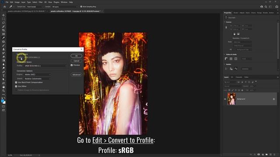This screenshot has width=280, height=157.
Task: Click the Home icon in options bar
Action: coord(5,7)
